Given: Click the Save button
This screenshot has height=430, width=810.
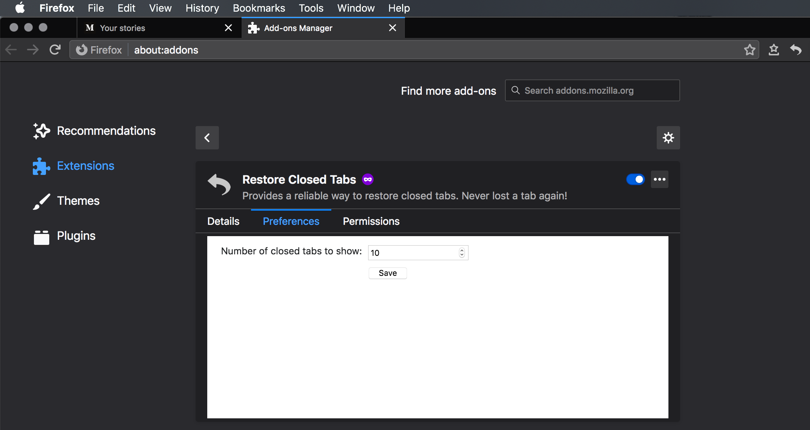Looking at the screenshot, I should (387, 273).
